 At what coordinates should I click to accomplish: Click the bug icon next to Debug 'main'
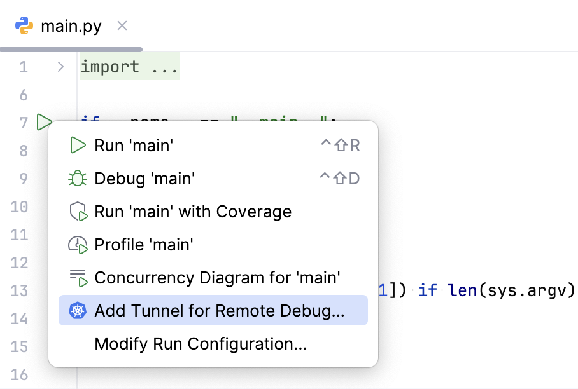78,179
